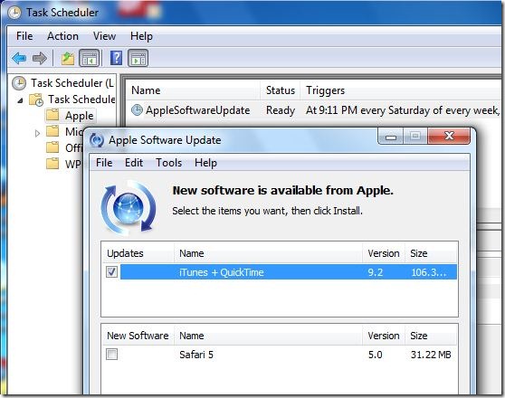Click the Microsoft folder icon in tree
Viewport: 505px width, 398px height.
pyautogui.click(x=52, y=131)
